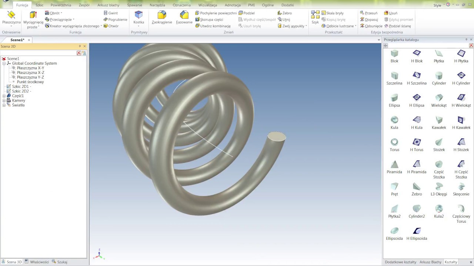
Task: Insert a Kostka primitive cube
Action: [x=138, y=18]
